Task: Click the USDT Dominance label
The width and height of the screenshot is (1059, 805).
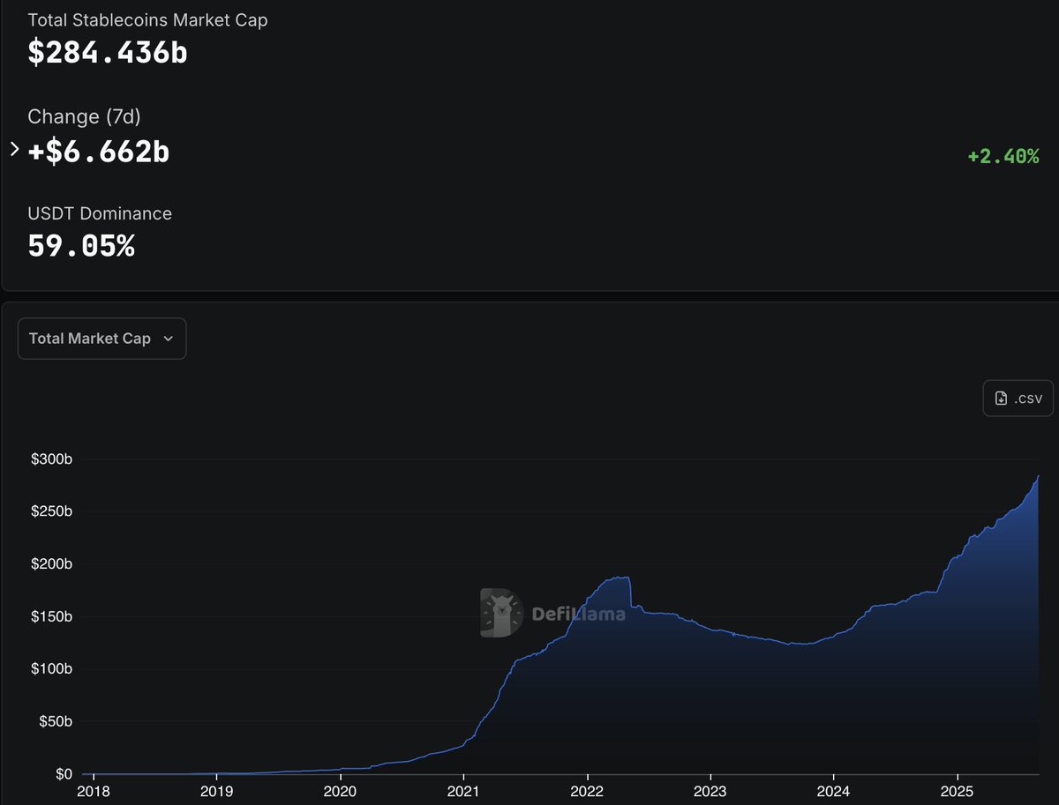Action: [x=100, y=213]
